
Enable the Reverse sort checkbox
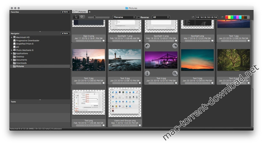tap(139, 17)
